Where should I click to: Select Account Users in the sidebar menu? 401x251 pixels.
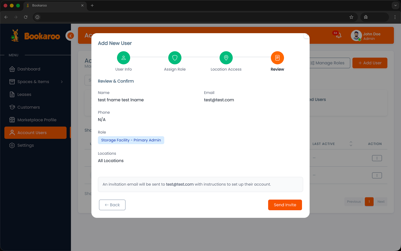[31, 133]
